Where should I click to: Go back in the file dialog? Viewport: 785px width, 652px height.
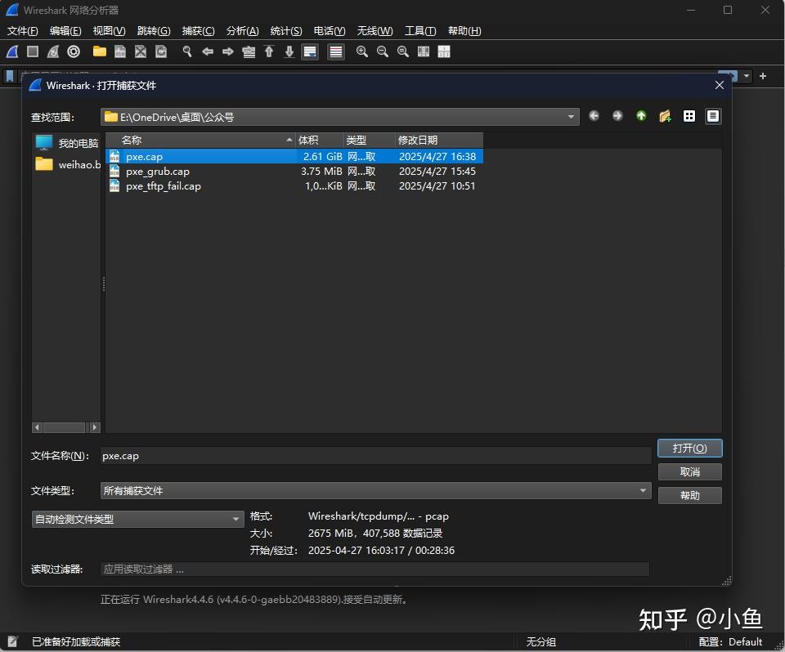point(594,116)
